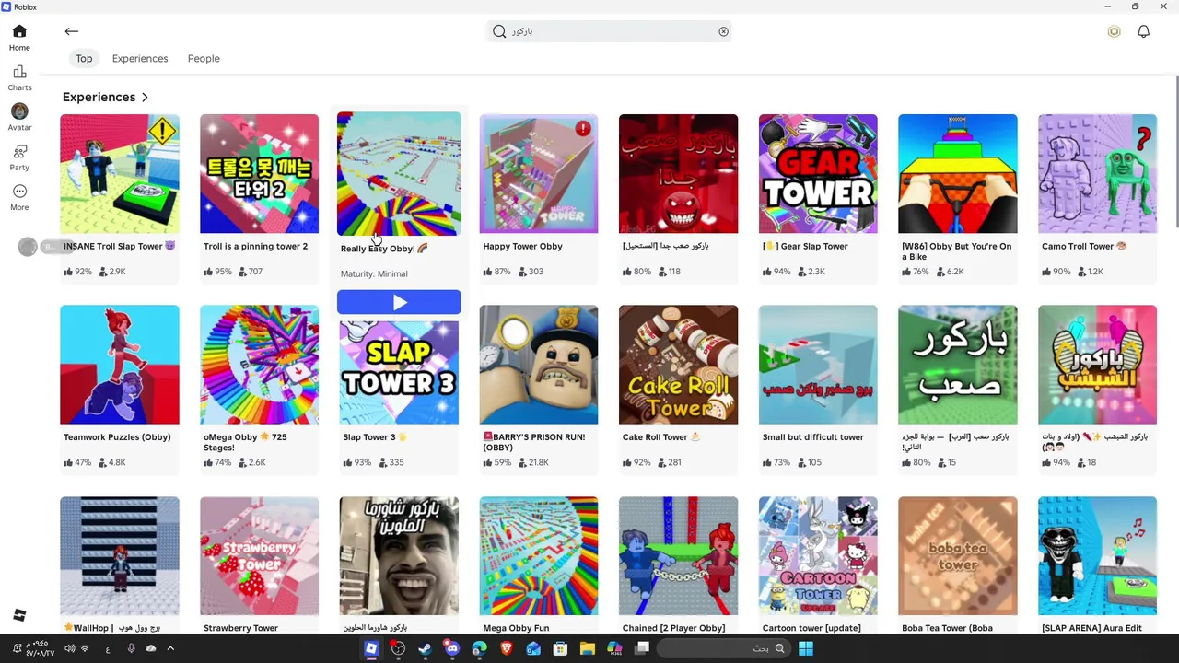
Task: Clear the search field text
Action: pyautogui.click(x=723, y=31)
